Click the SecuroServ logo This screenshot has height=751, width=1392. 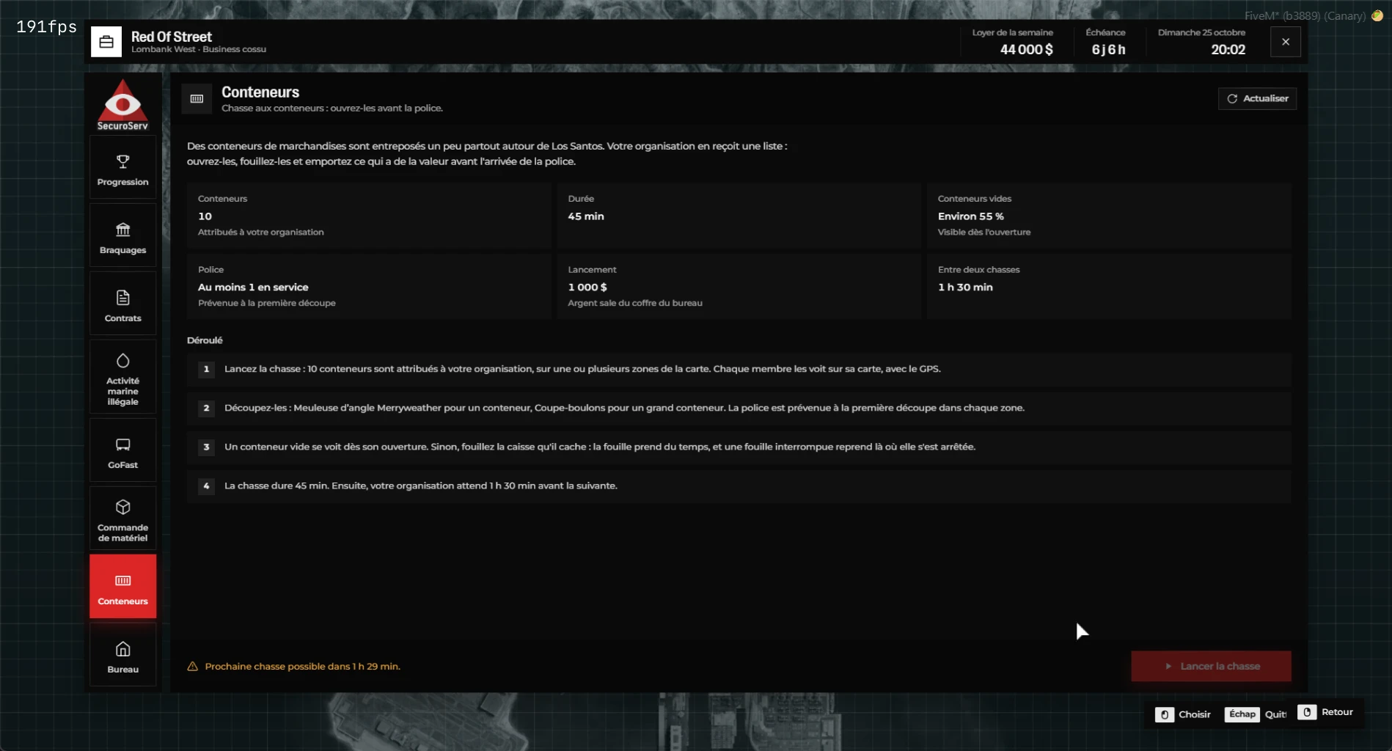click(x=122, y=104)
